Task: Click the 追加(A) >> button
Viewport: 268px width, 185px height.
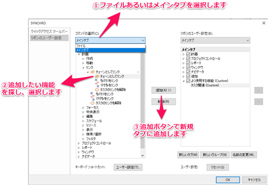Action: tap(164, 90)
